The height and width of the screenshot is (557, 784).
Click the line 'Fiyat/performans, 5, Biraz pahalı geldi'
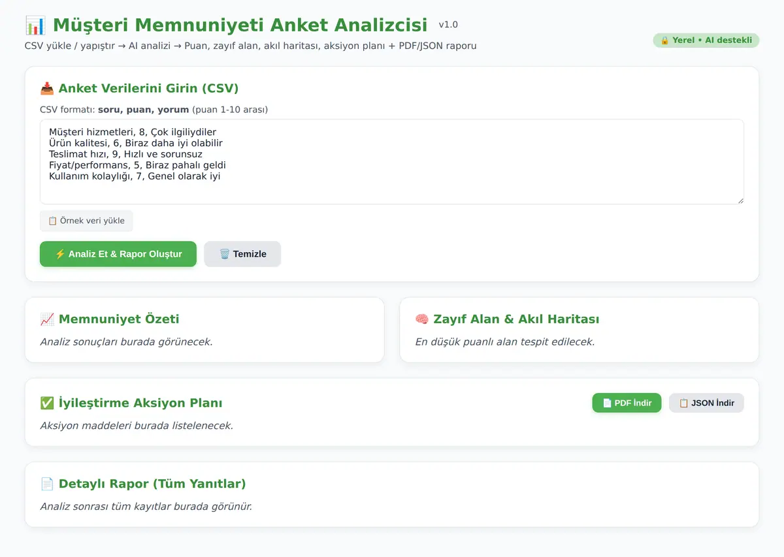point(137,165)
